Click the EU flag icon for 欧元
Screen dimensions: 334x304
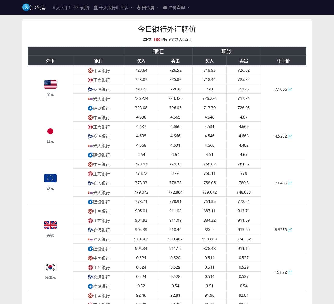pyautogui.click(x=50, y=178)
